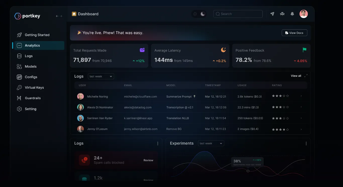Expand the last week dropdown in Logs
Image resolution: width=343 pixels, height=187 pixels.
point(101,76)
